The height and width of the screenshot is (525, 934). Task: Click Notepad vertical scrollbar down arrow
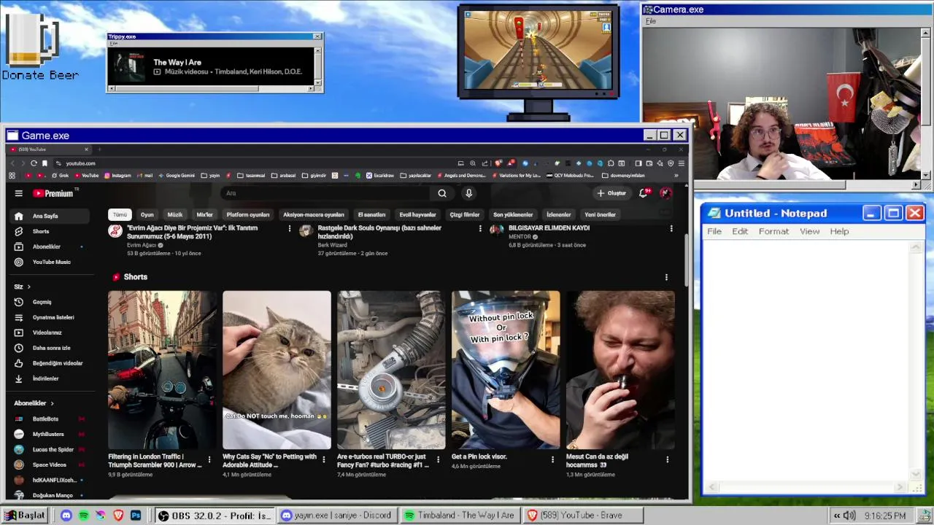916,475
